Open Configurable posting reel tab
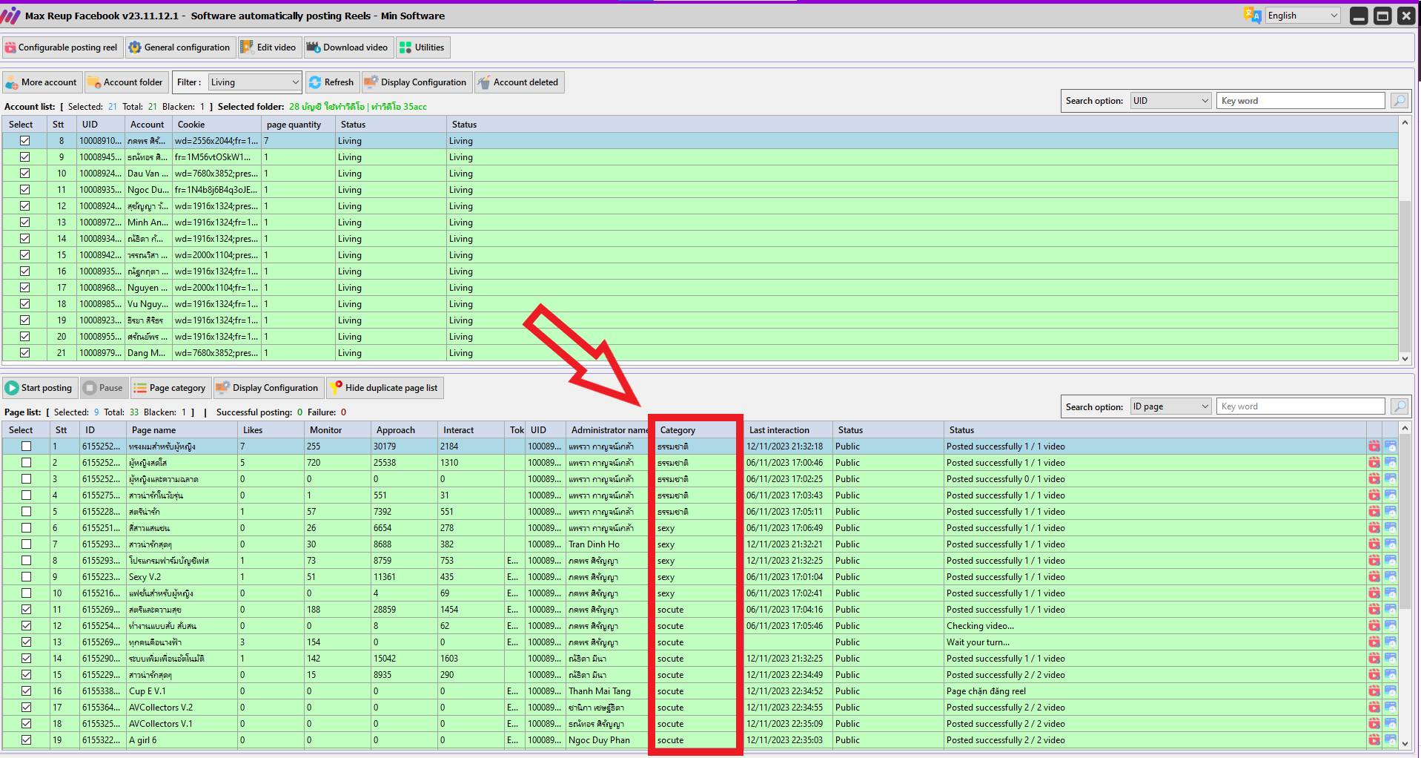The image size is (1421, 758). (x=62, y=47)
